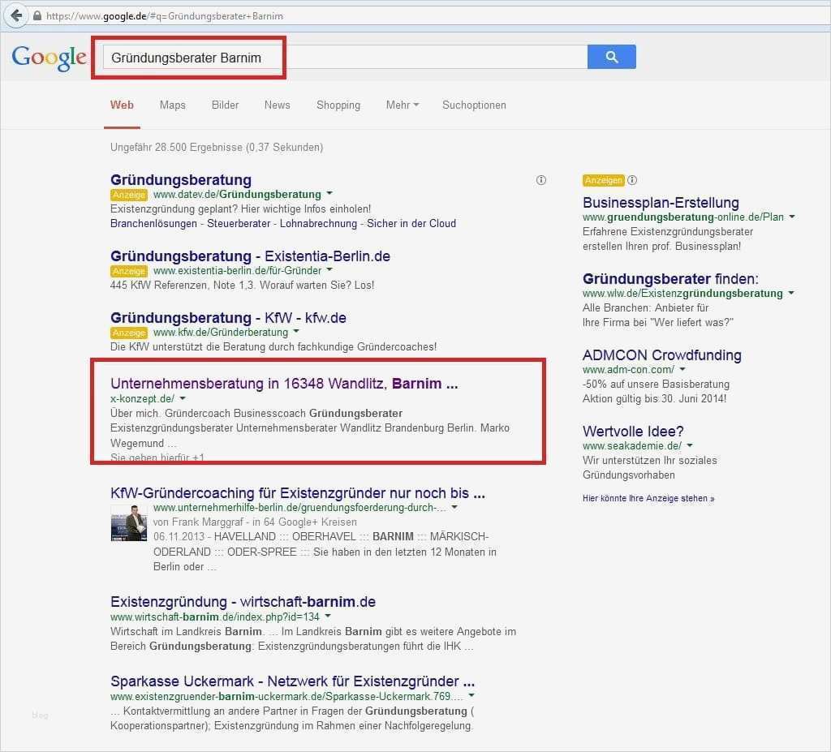Expand arrow next to www.datev.de/Gründungsberatung

coord(329,193)
